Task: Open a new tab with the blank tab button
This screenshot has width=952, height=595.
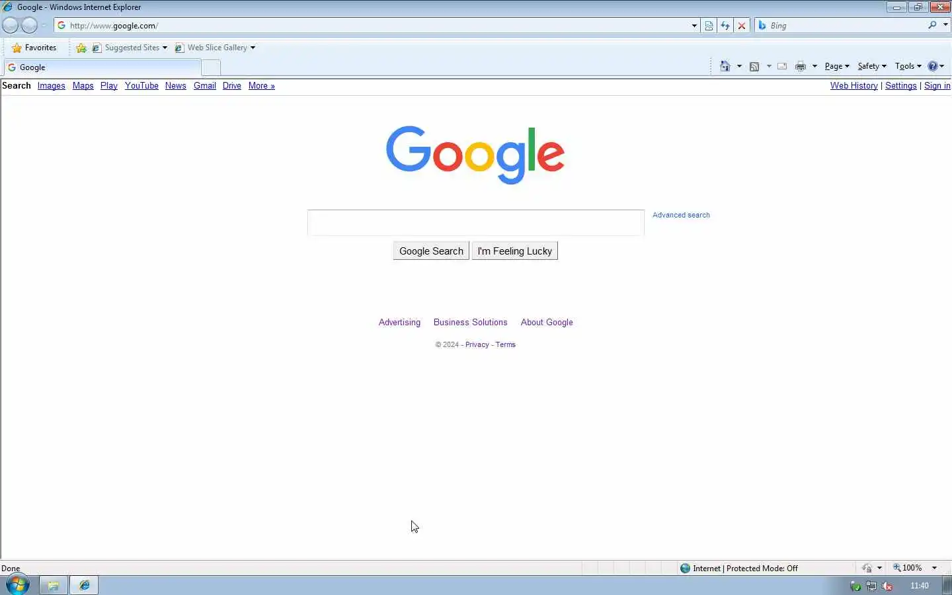Action: (x=211, y=67)
